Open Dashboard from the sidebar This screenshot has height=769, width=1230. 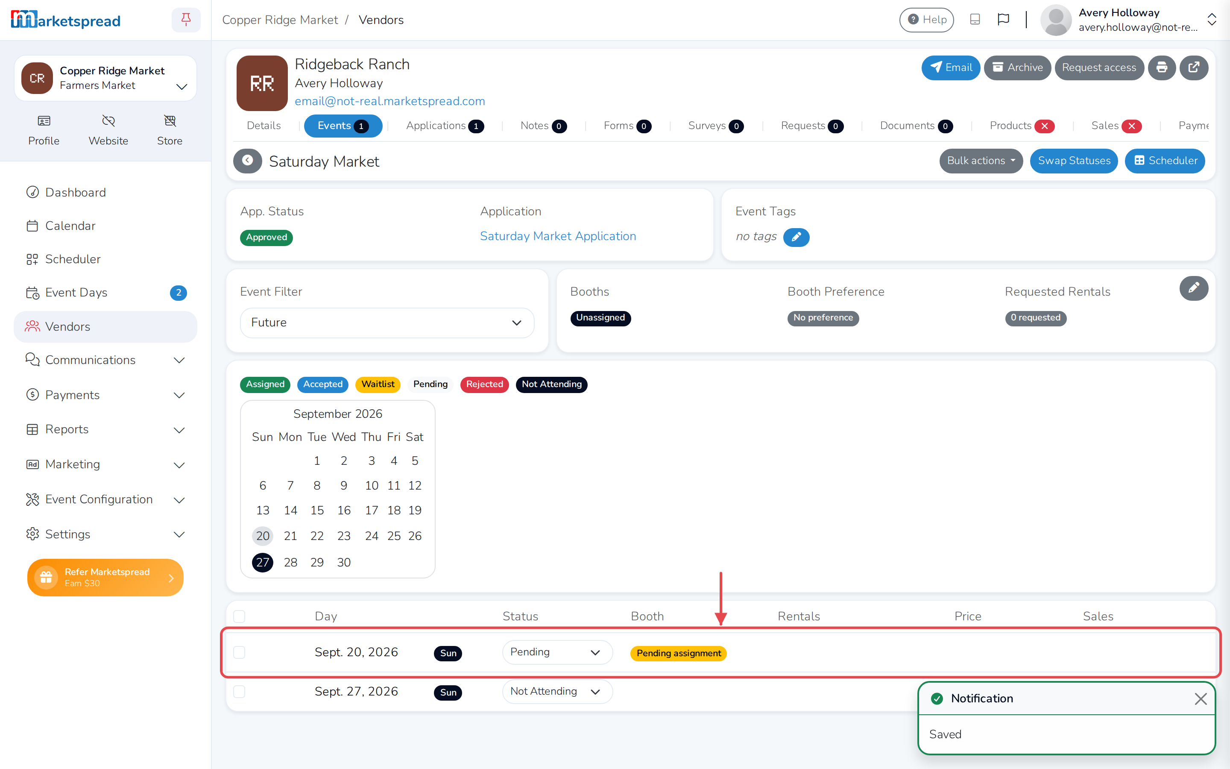105,192
